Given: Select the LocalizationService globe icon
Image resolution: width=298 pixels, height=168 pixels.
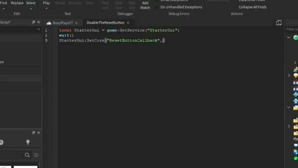Looking at the screenshot, I should 296,152.
